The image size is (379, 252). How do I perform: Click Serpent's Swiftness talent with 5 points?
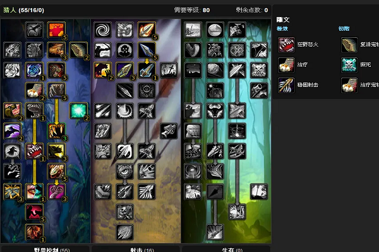coord(56,171)
